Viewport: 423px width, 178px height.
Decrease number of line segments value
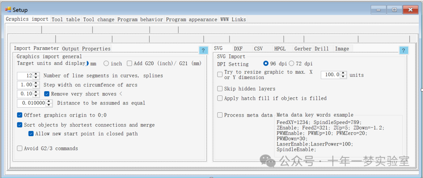[36, 77]
